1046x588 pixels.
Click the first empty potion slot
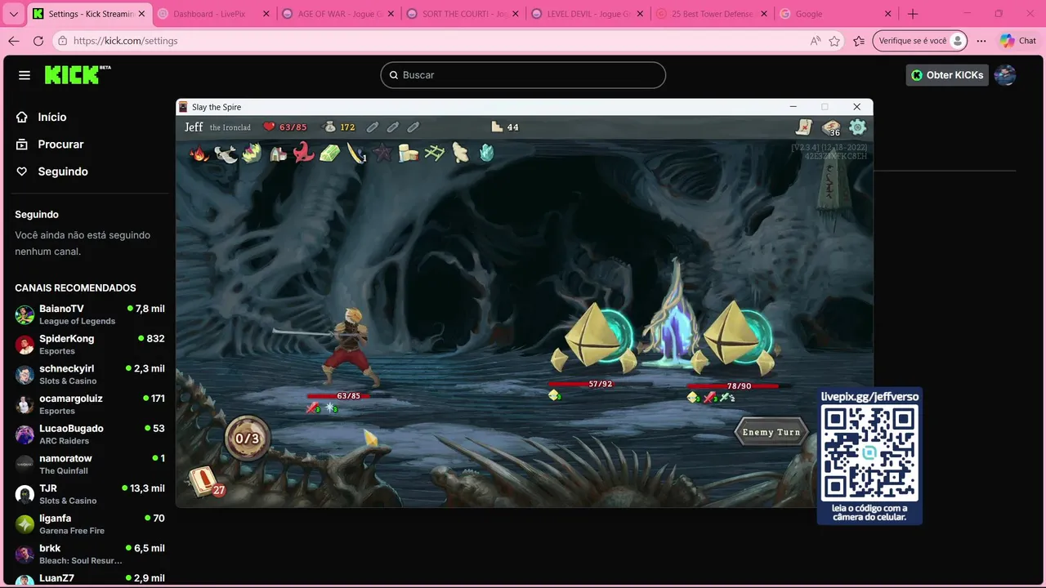point(373,127)
